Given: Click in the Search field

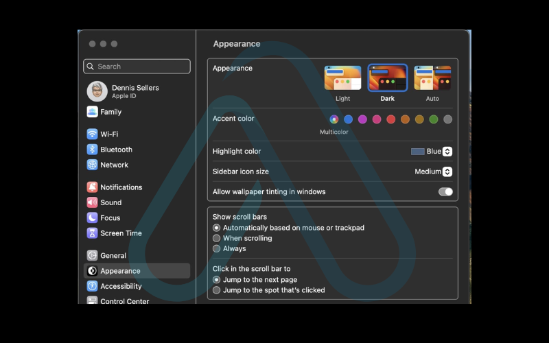Looking at the screenshot, I should pos(137,67).
